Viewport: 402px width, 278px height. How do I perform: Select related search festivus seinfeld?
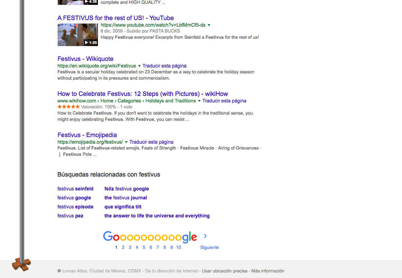pos(75,189)
